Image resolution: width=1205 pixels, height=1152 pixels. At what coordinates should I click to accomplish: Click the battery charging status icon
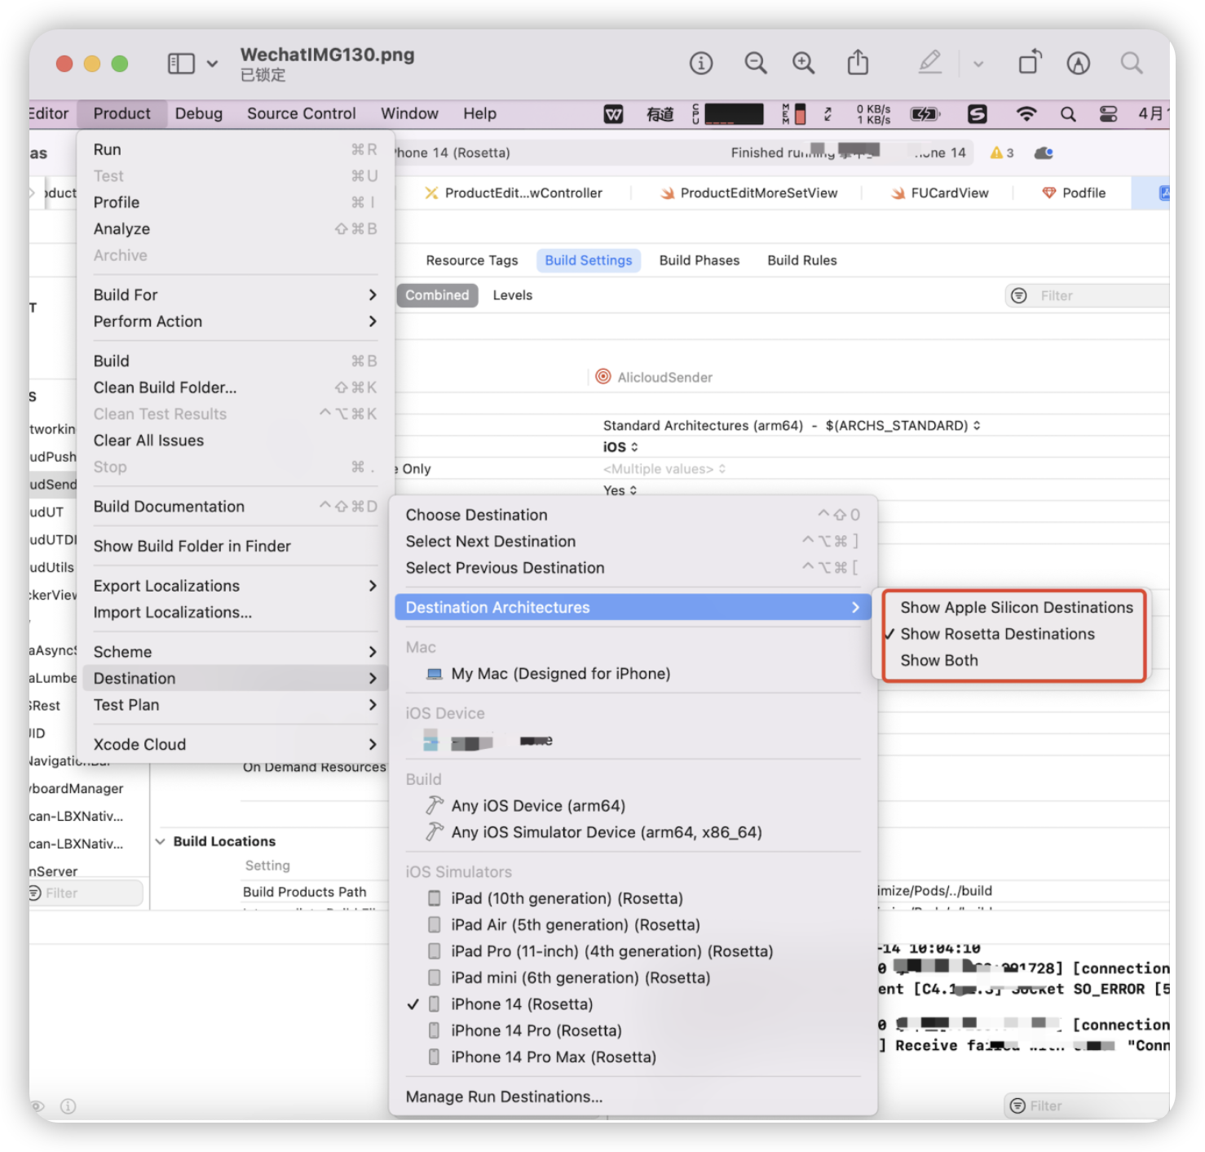click(x=925, y=114)
